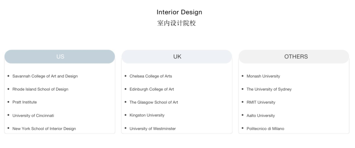This screenshot has width=355, height=148.
Task: Click Savannah College of Art and Design
Action: [x=45, y=76]
